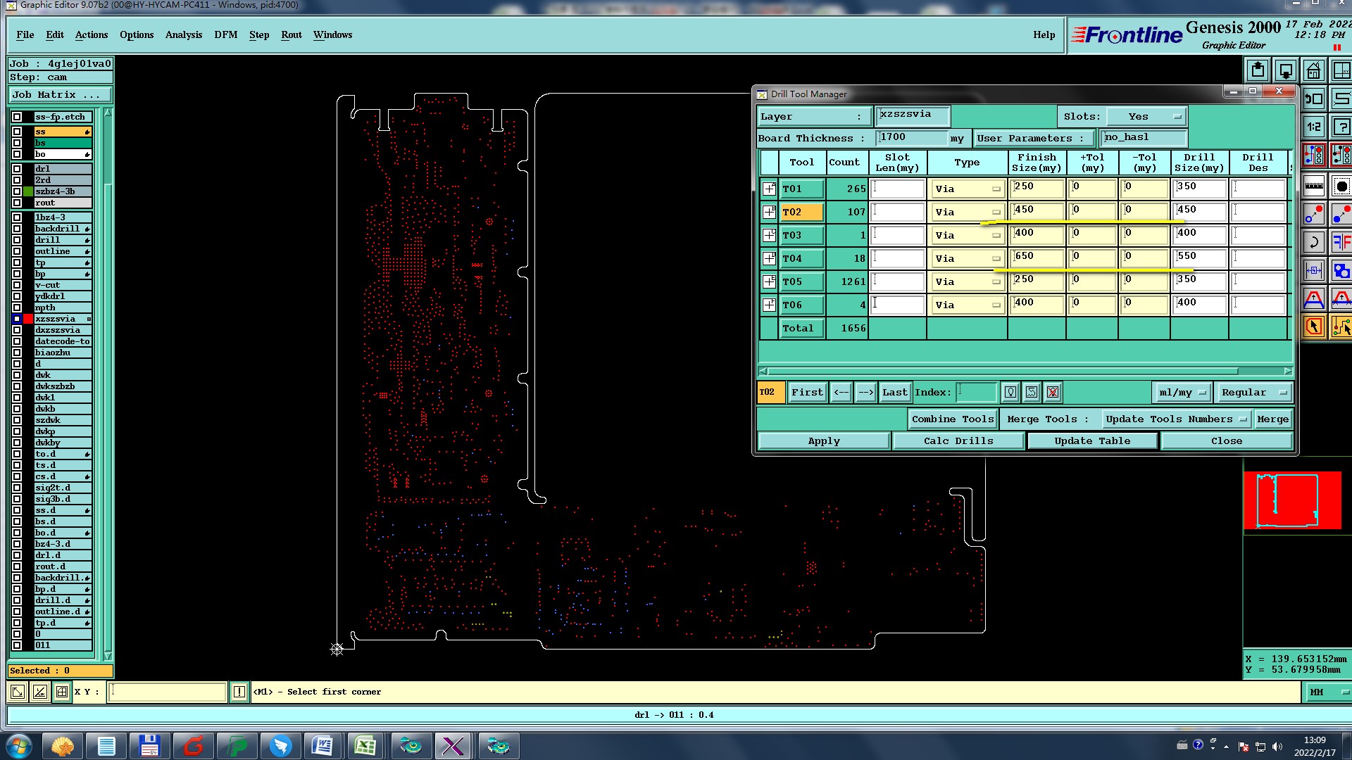Click the rotate arrow tool icon
Image resolution: width=1352 pixels, height=760 pixels.
(1314, 243)
